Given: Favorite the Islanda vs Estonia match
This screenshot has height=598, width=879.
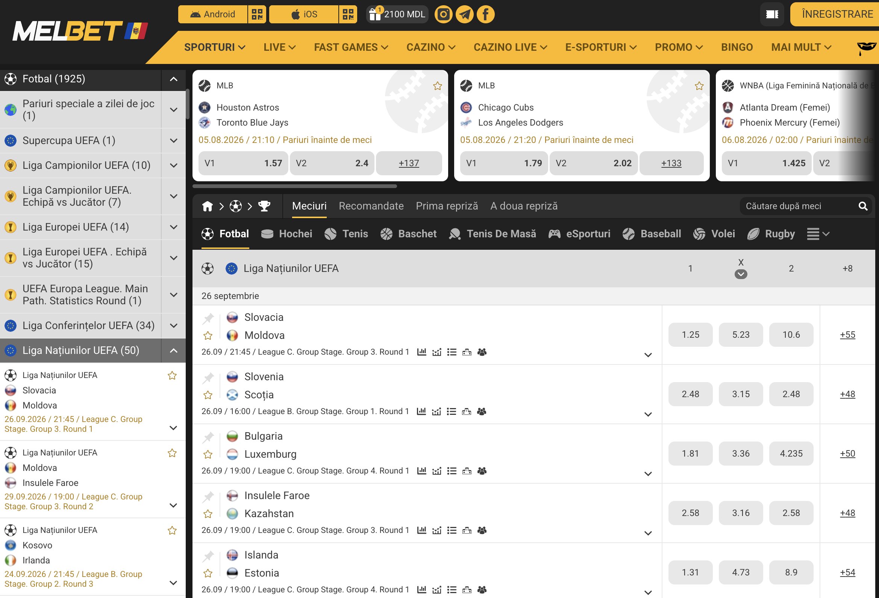Looking at the screenshot, I should click(208, 574).
